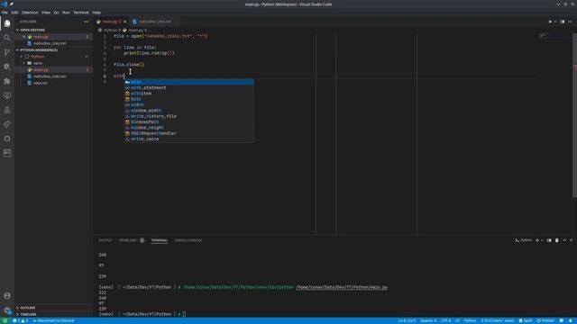Click the new terminal plus icon
Image resolution: width=577 pixels, height=324 pixels.
(537, 240)
